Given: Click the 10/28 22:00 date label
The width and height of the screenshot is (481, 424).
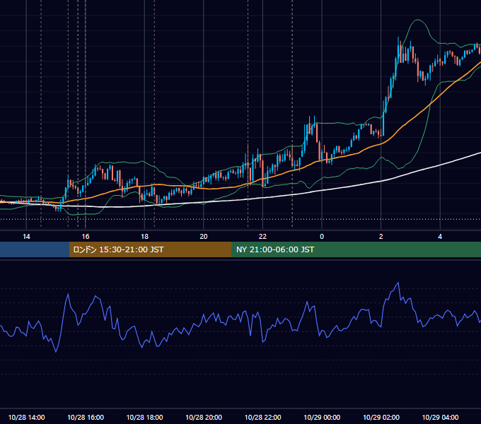Looking at the screenshot, I should tap(262, 417).
